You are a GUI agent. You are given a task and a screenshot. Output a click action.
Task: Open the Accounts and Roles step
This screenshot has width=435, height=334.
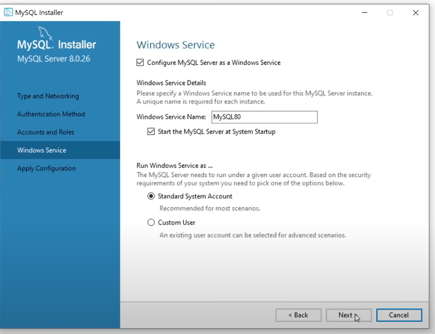tap(46, 132)
